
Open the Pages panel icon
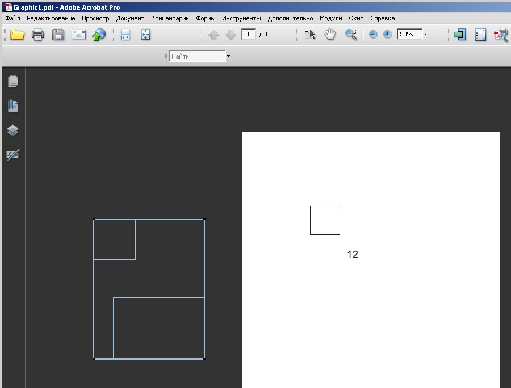(13, 81)
